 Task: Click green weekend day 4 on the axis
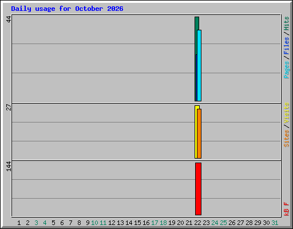(45, 223)
